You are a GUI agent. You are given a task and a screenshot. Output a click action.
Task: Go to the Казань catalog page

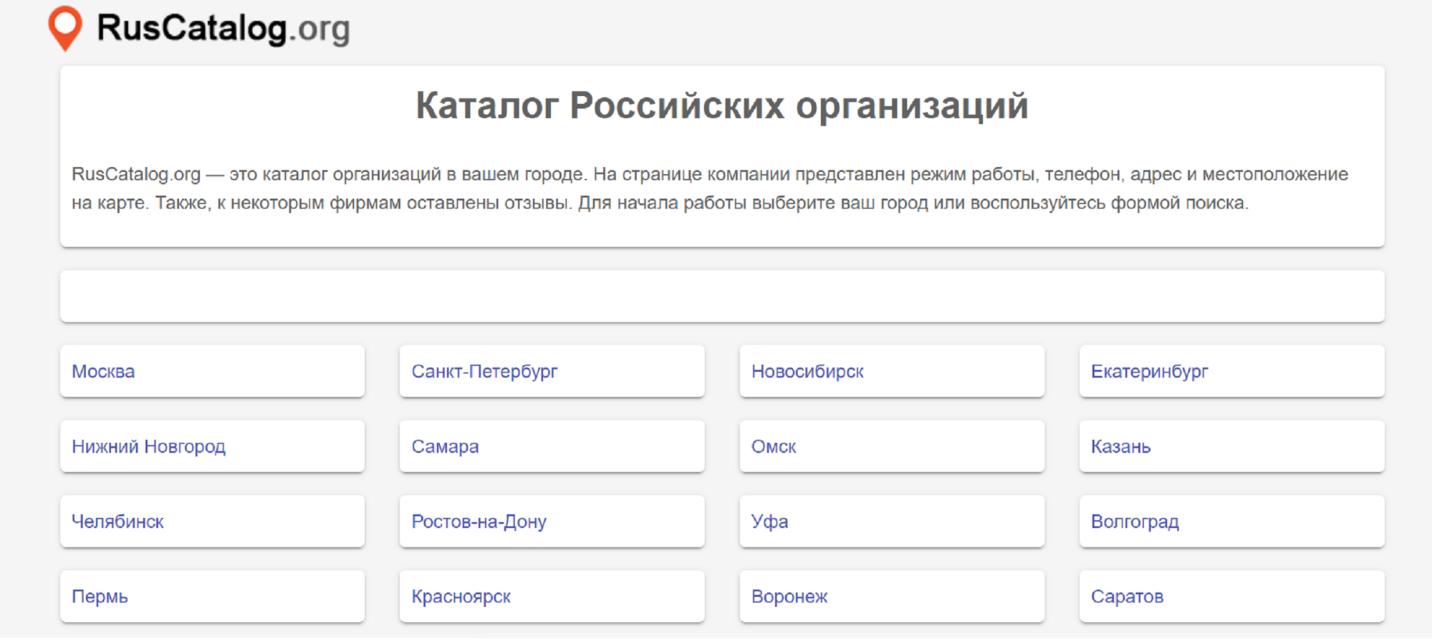pyautogui.click(x=1120, y=446)
